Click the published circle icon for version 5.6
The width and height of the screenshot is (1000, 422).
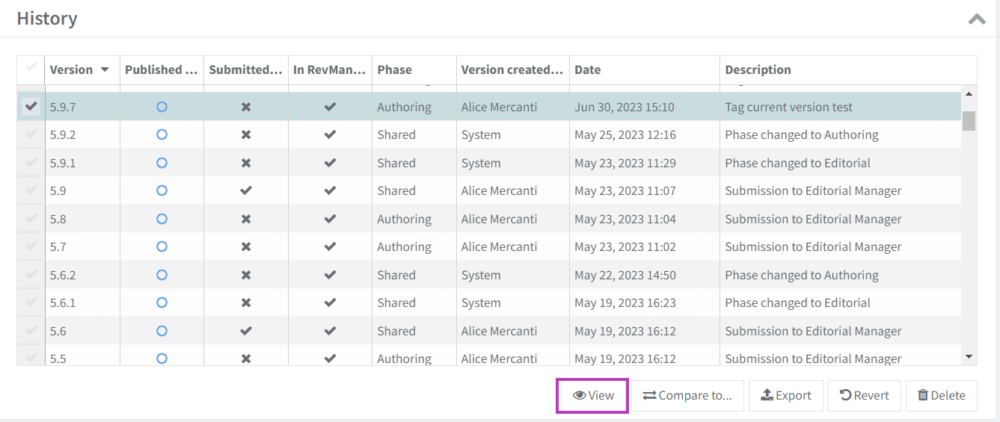click(x=162, y=331)
